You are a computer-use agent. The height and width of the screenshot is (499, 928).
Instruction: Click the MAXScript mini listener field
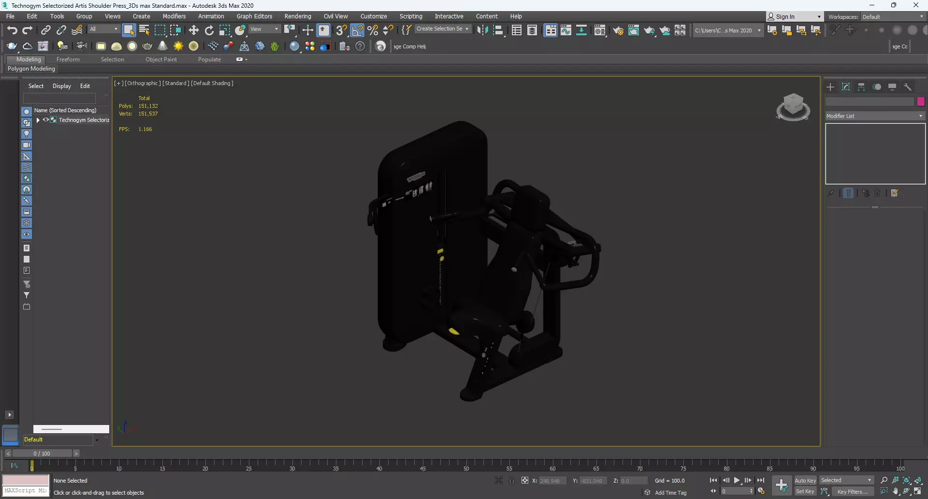point(26,490)
